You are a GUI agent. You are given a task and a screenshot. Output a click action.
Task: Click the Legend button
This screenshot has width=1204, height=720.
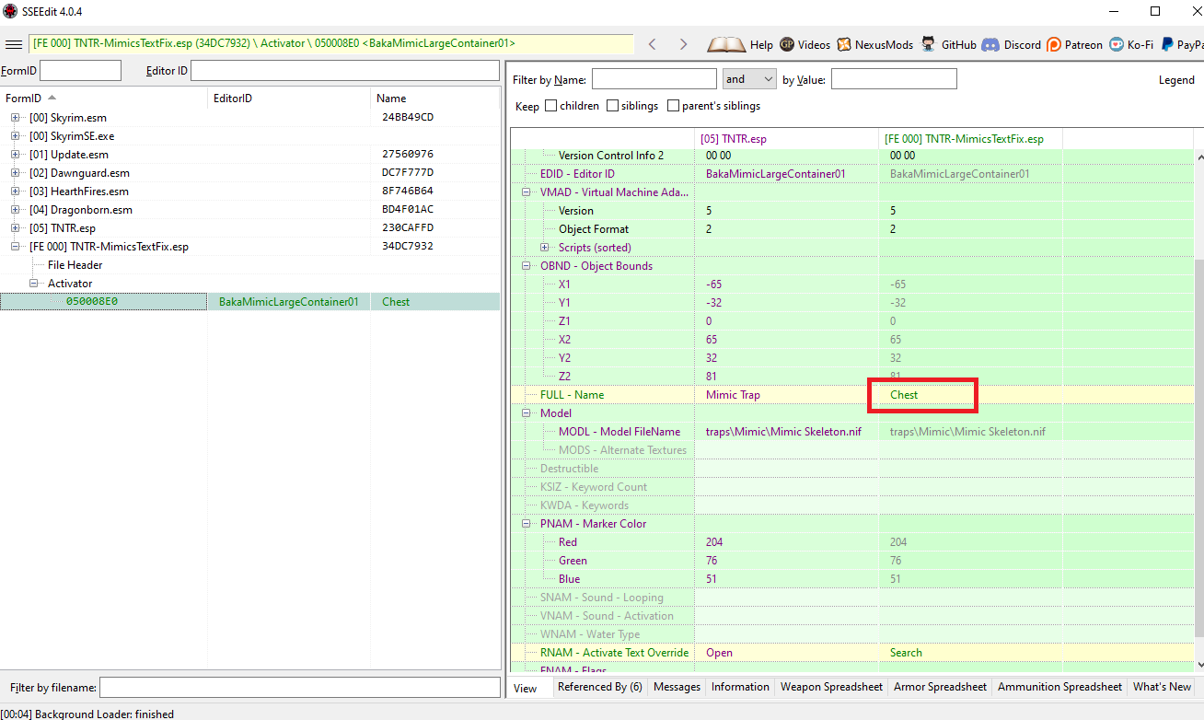[1176, 80]
